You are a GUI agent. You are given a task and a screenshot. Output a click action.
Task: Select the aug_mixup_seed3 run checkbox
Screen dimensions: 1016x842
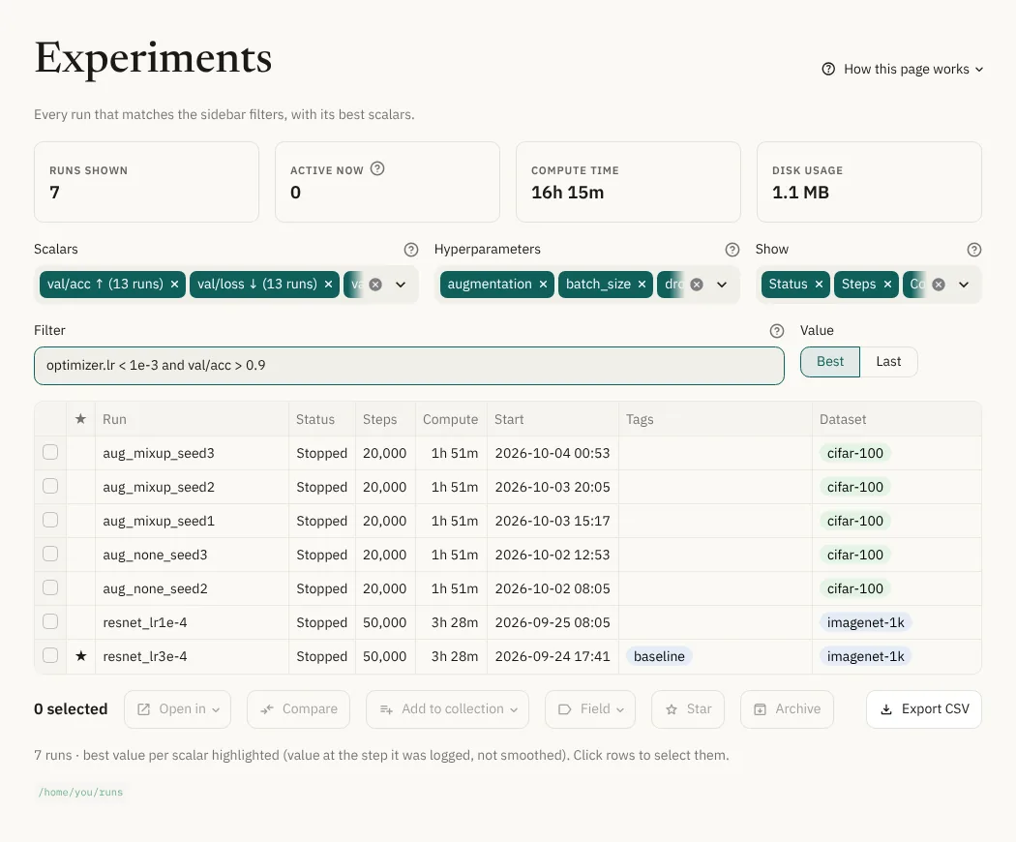point(50,452)
